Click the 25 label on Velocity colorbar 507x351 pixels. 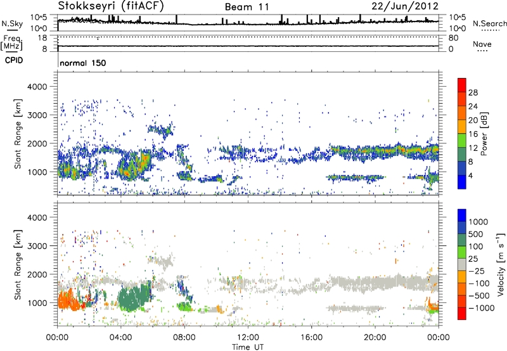(473, 258)
